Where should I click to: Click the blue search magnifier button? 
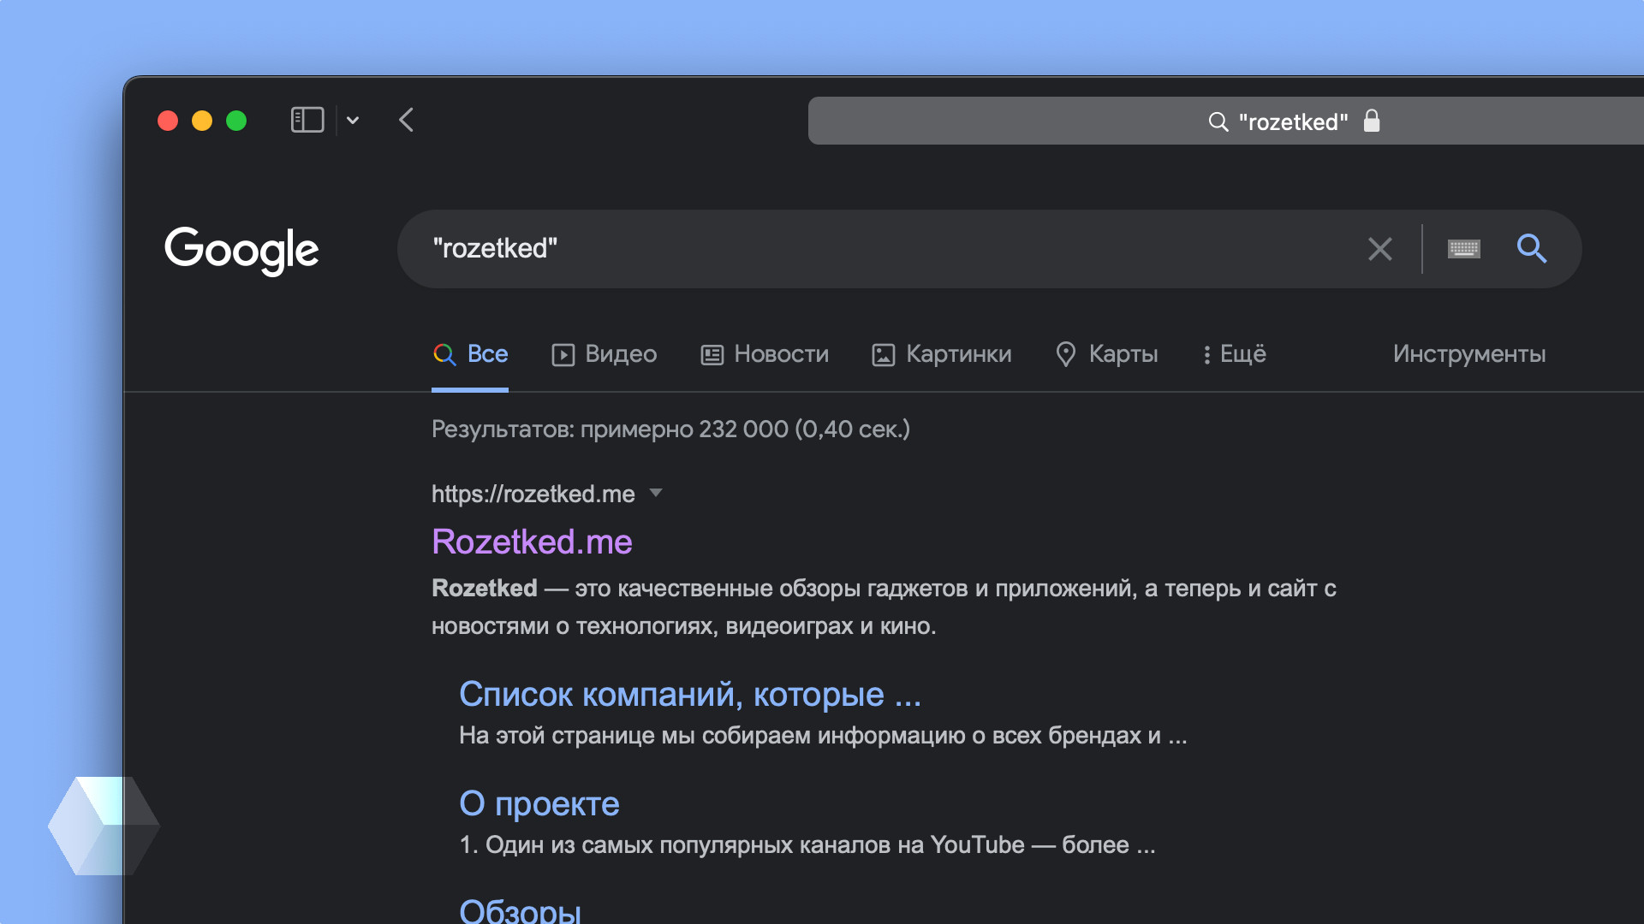tap(1532, 248)
